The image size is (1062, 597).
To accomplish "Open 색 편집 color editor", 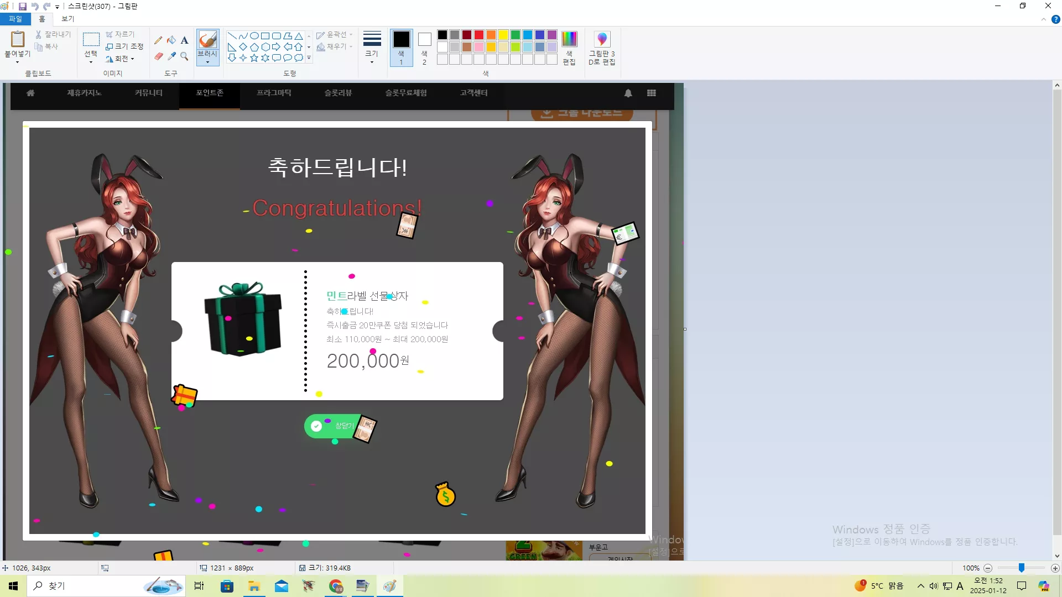I will point(569,48).
